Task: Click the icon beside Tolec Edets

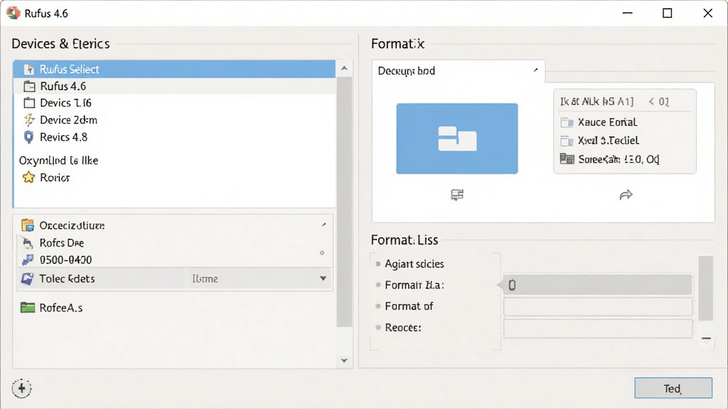Action: coord(28,278)
